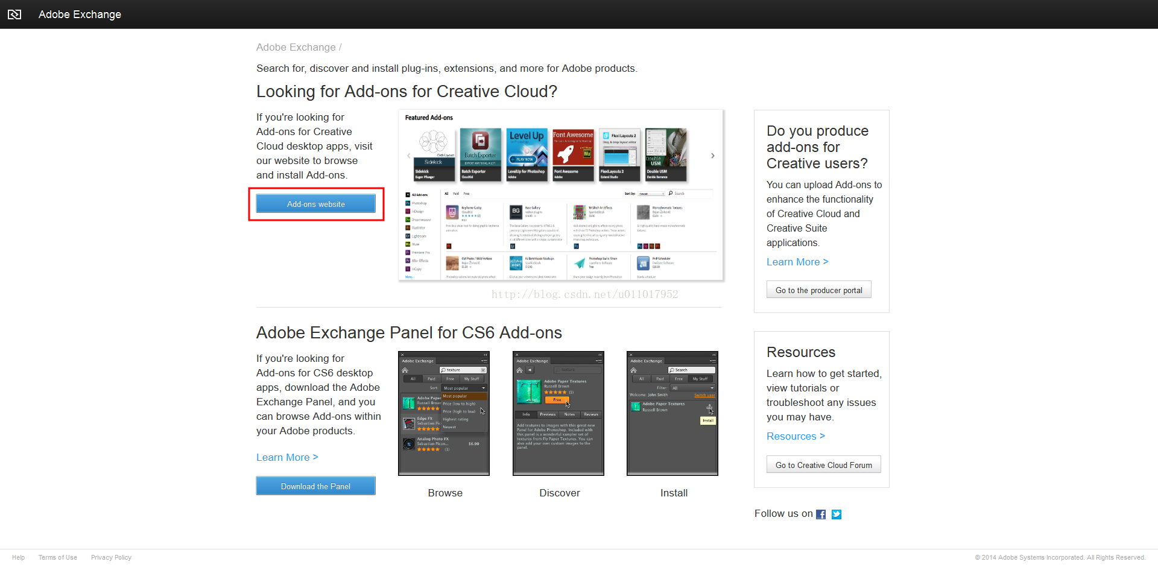
Task: Open the Adobe Exchange breadcrumb link
Action: [296, 47]
